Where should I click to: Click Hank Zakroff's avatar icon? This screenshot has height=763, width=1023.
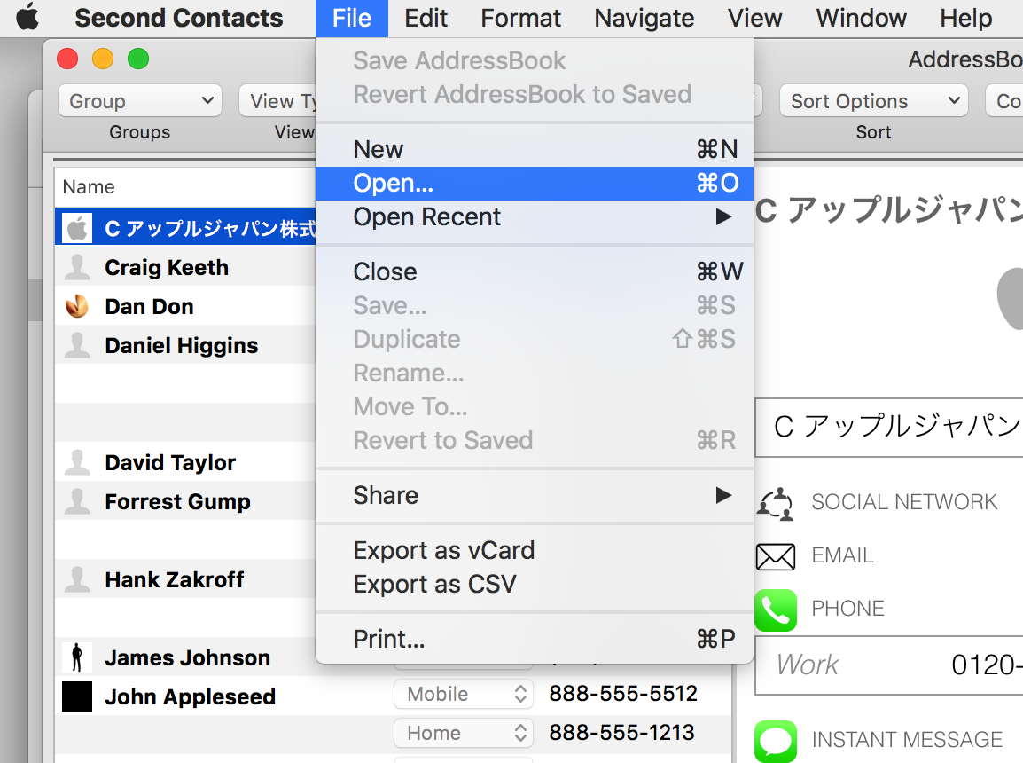click(x=77, y=579)
